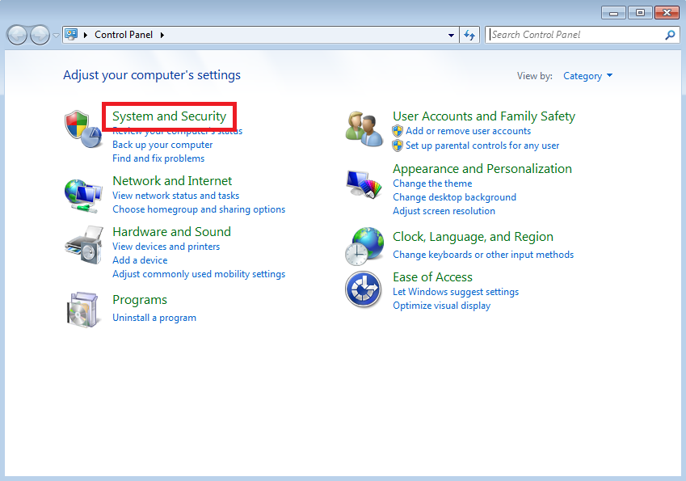Click View network status and tasks
The height and width of the screenshot is (481, 686).
pyautogui.click(x=176, y=196)
